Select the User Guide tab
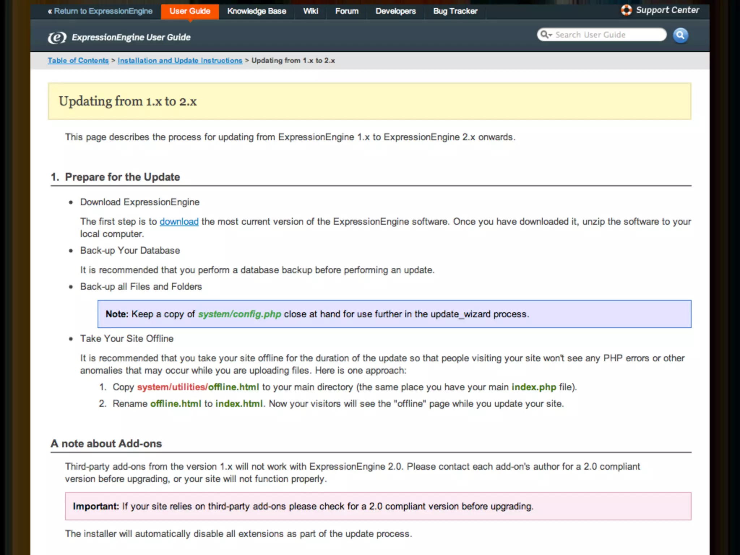Viewport: 740px width, 555px height. tap(190, 11)
